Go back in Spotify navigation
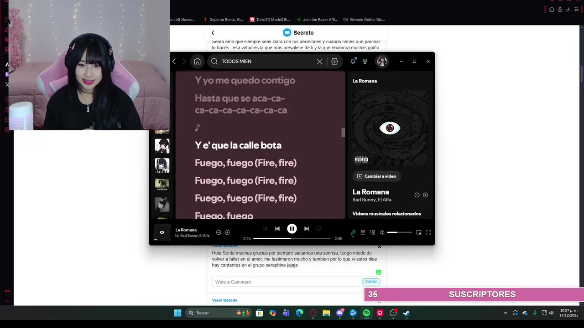This screenshot has height=328, width=584. 174,61
